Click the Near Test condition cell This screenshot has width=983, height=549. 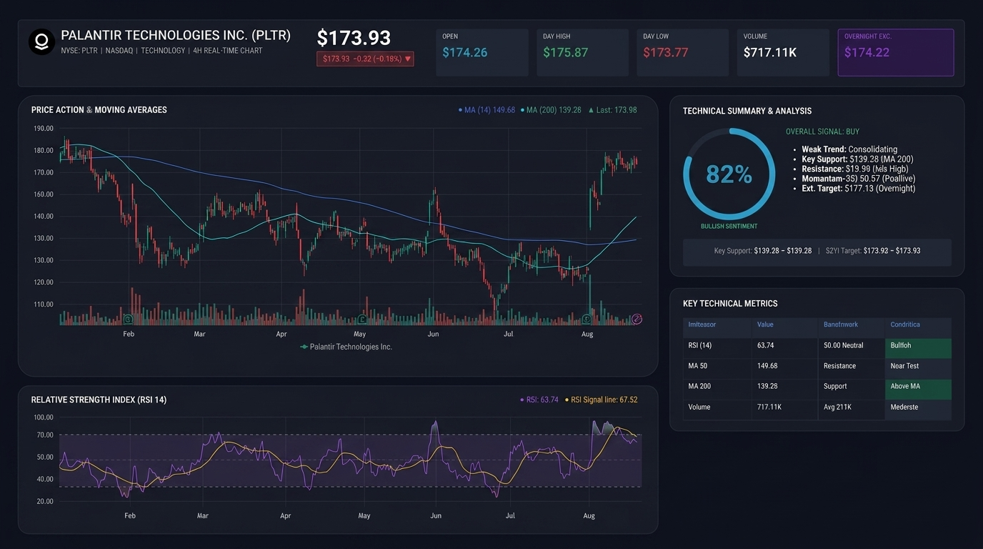point(918,369)
